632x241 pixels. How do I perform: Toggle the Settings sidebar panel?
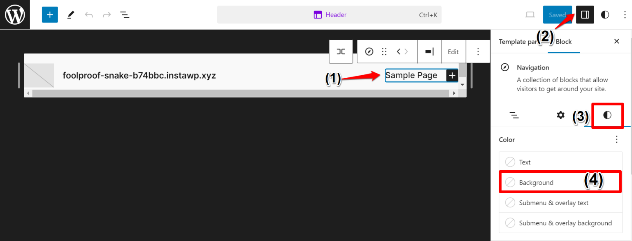(x=585, y=14)
